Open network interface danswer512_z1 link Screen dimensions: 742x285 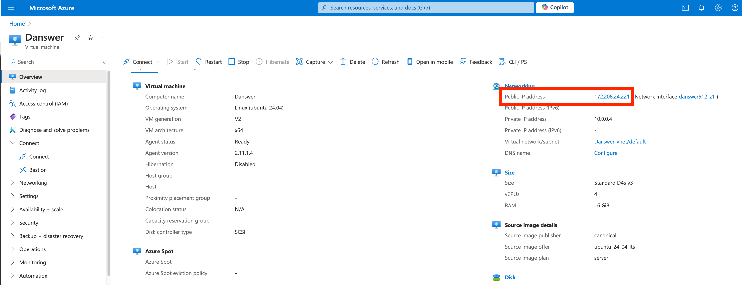click(x=696, y=97)
